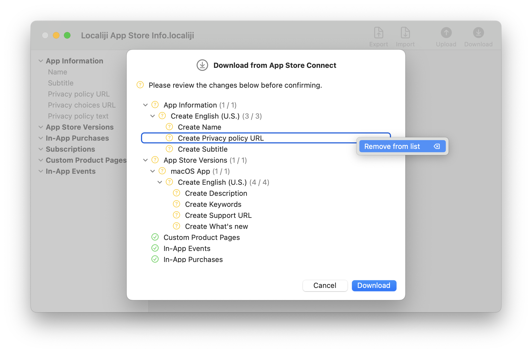The image size is (532, 353).
Task: Collapse the macOS App (1 / 1) group
Action: pyautogui.click(x=153, y=171)
